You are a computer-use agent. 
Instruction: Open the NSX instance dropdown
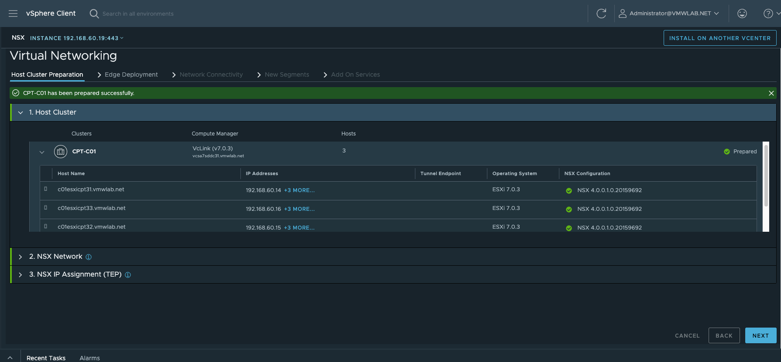tap(77, 38)
